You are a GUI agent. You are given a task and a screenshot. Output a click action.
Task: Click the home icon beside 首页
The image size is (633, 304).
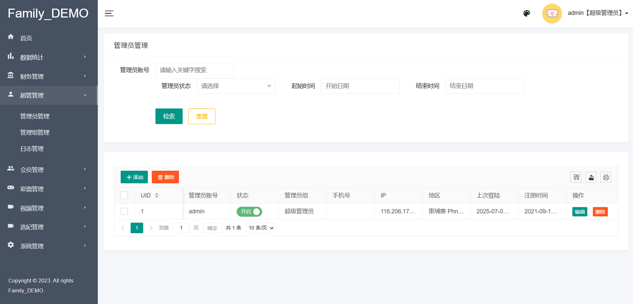click(x=11, y=37)
